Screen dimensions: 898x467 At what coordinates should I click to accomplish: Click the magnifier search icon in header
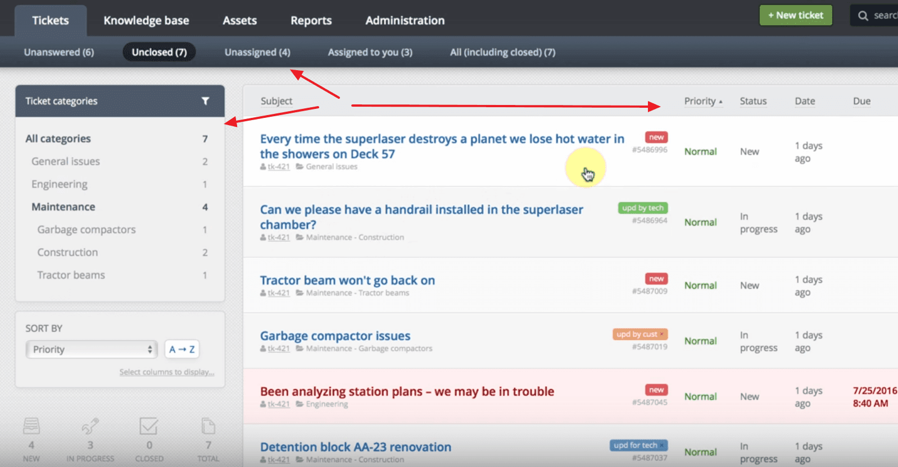[x=863, y=16]
